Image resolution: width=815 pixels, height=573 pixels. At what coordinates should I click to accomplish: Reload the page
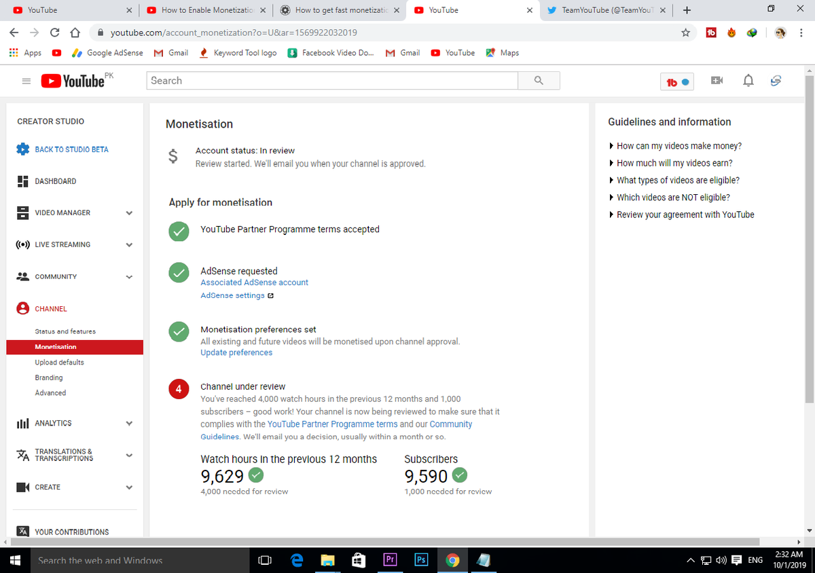pos(55,33)
